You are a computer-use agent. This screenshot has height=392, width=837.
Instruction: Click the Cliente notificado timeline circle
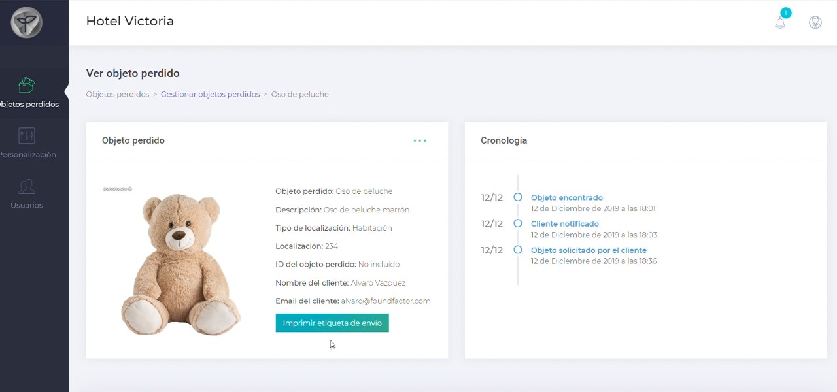pyautogui.click(x=518, y=223)
